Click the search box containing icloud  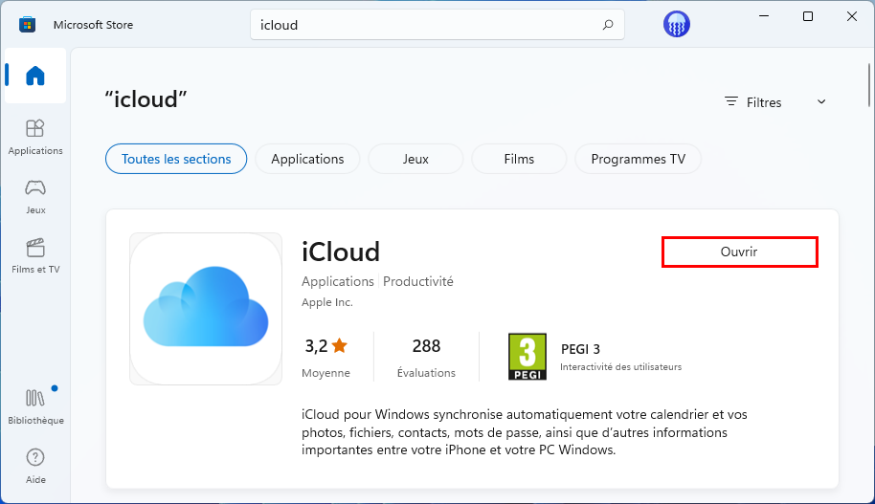tap(437, 25)
